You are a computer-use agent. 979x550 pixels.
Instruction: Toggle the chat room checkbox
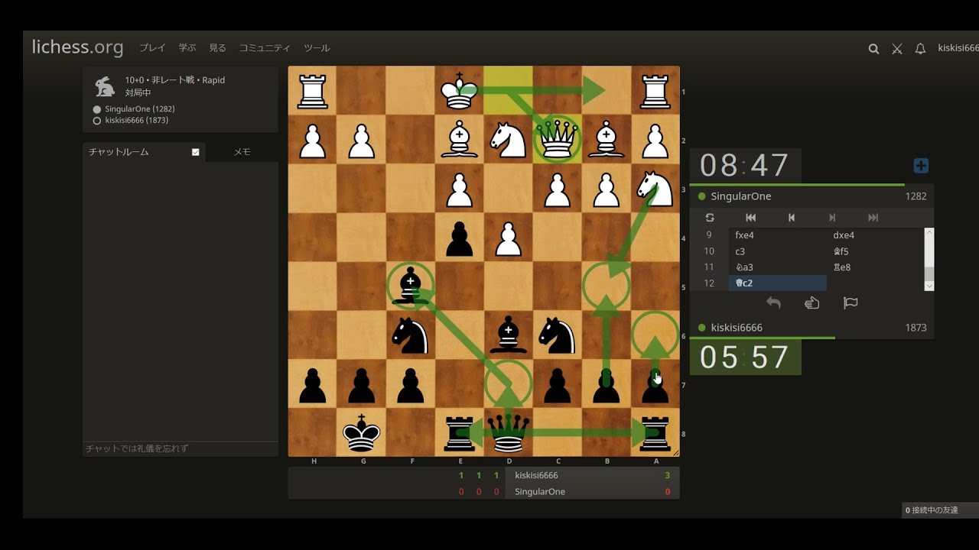[196, 152]
